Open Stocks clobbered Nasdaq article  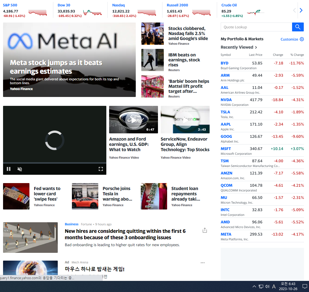pos(188,33)
